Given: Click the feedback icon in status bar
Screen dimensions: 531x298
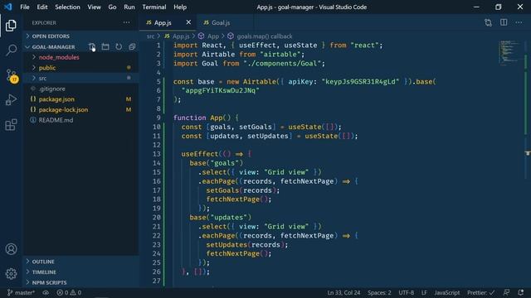Looking at the screenshot, I should coord(506,292).
